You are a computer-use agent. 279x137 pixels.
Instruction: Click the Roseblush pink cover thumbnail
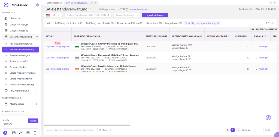tap(77, 69)
